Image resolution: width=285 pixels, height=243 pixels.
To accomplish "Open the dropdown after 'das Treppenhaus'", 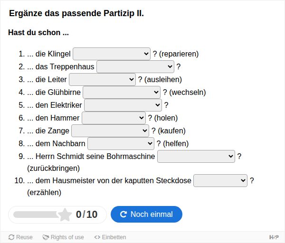I will pos(135,66).
